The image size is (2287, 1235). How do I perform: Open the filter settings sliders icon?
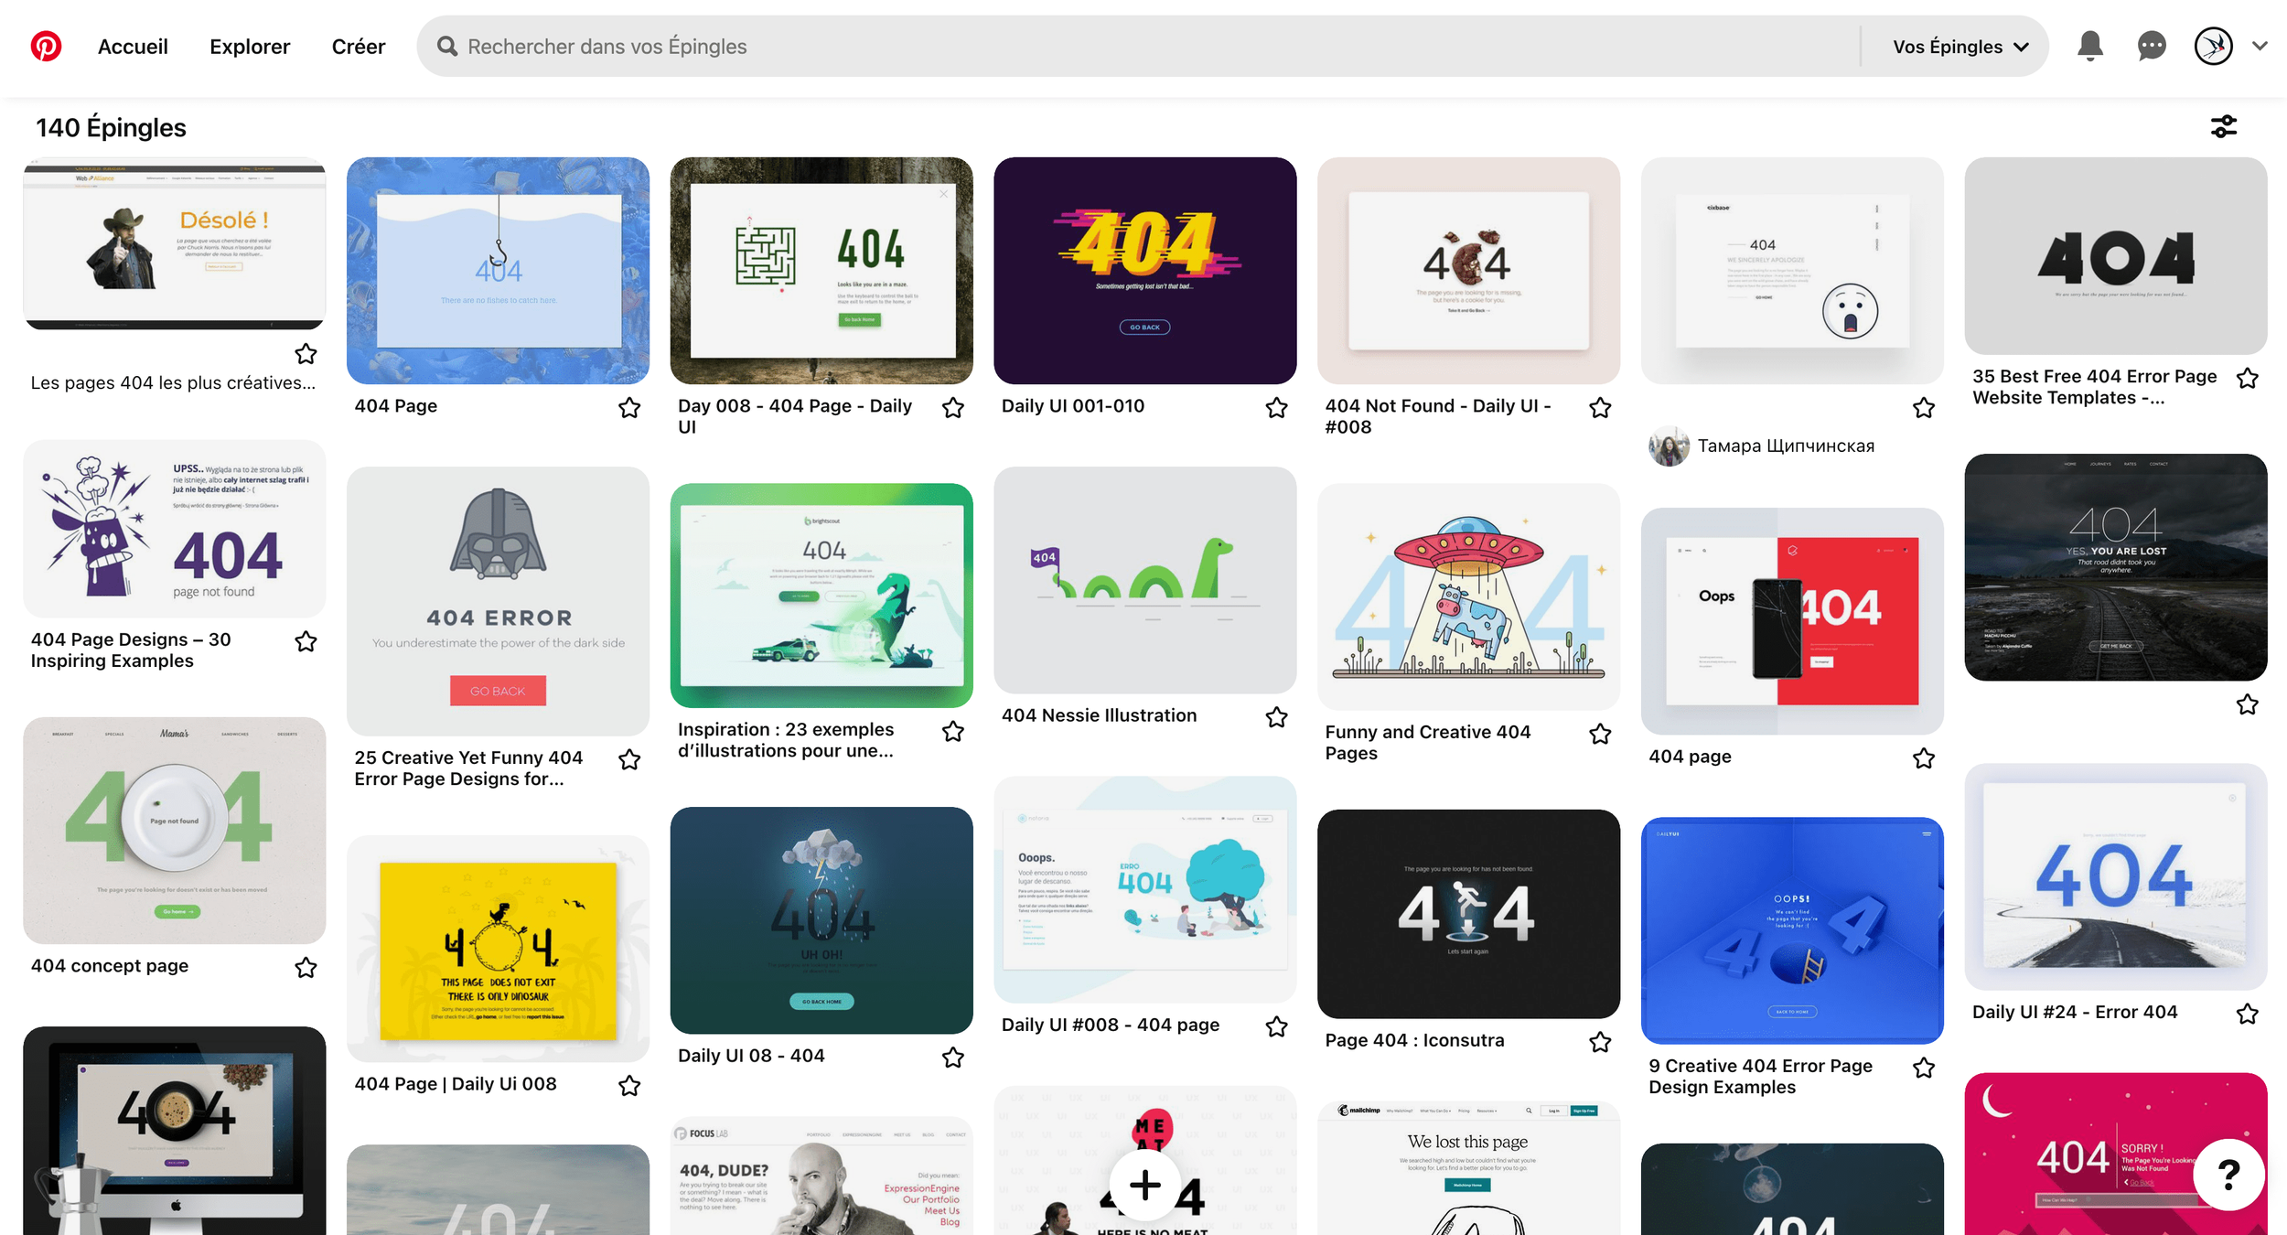click(x=2223, y=126)
